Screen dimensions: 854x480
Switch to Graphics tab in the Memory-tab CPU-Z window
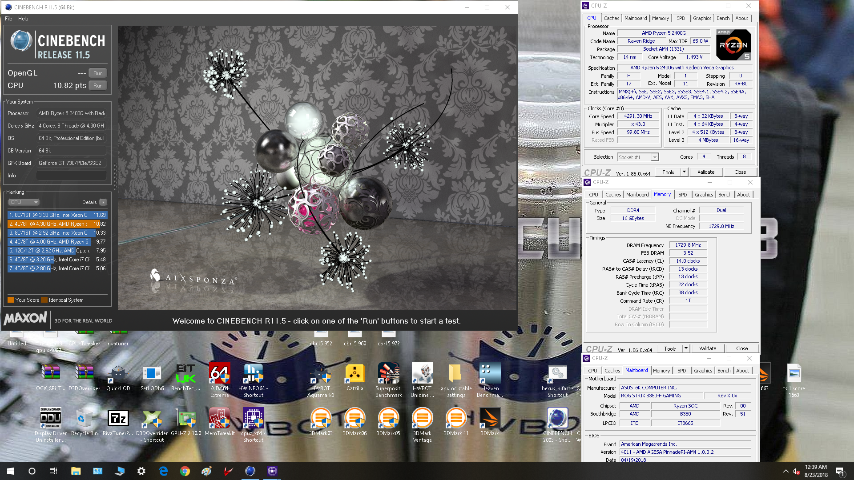coord(704,195)
